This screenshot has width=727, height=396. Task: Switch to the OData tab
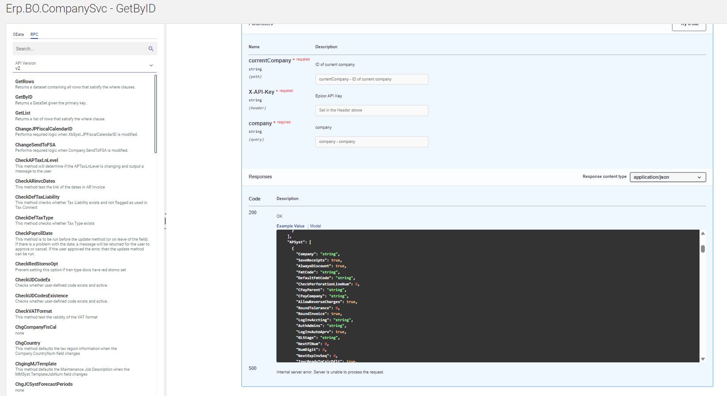18,35
